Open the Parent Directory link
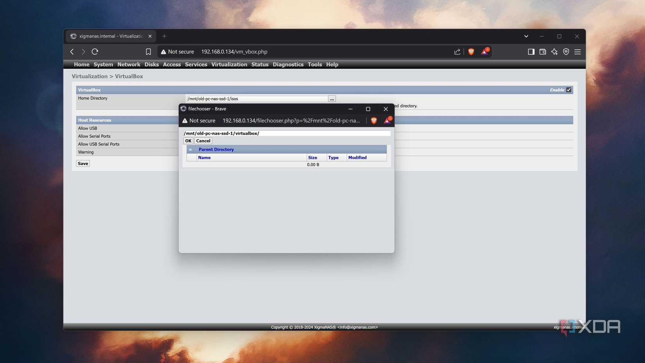 (216, 149)
